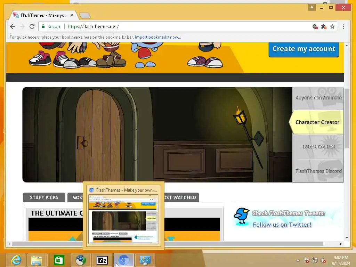Click Import bookmarks now link
Image resolution: width=356 pixels, height=267 pixels.
point(158,37)
